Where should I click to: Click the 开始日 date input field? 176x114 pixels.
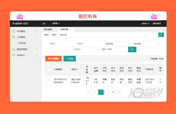62,44
